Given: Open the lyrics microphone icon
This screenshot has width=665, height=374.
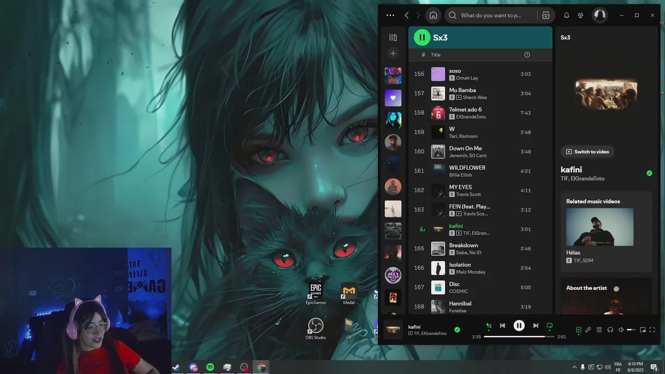Looking at the screenshot, I should [588, 329].
